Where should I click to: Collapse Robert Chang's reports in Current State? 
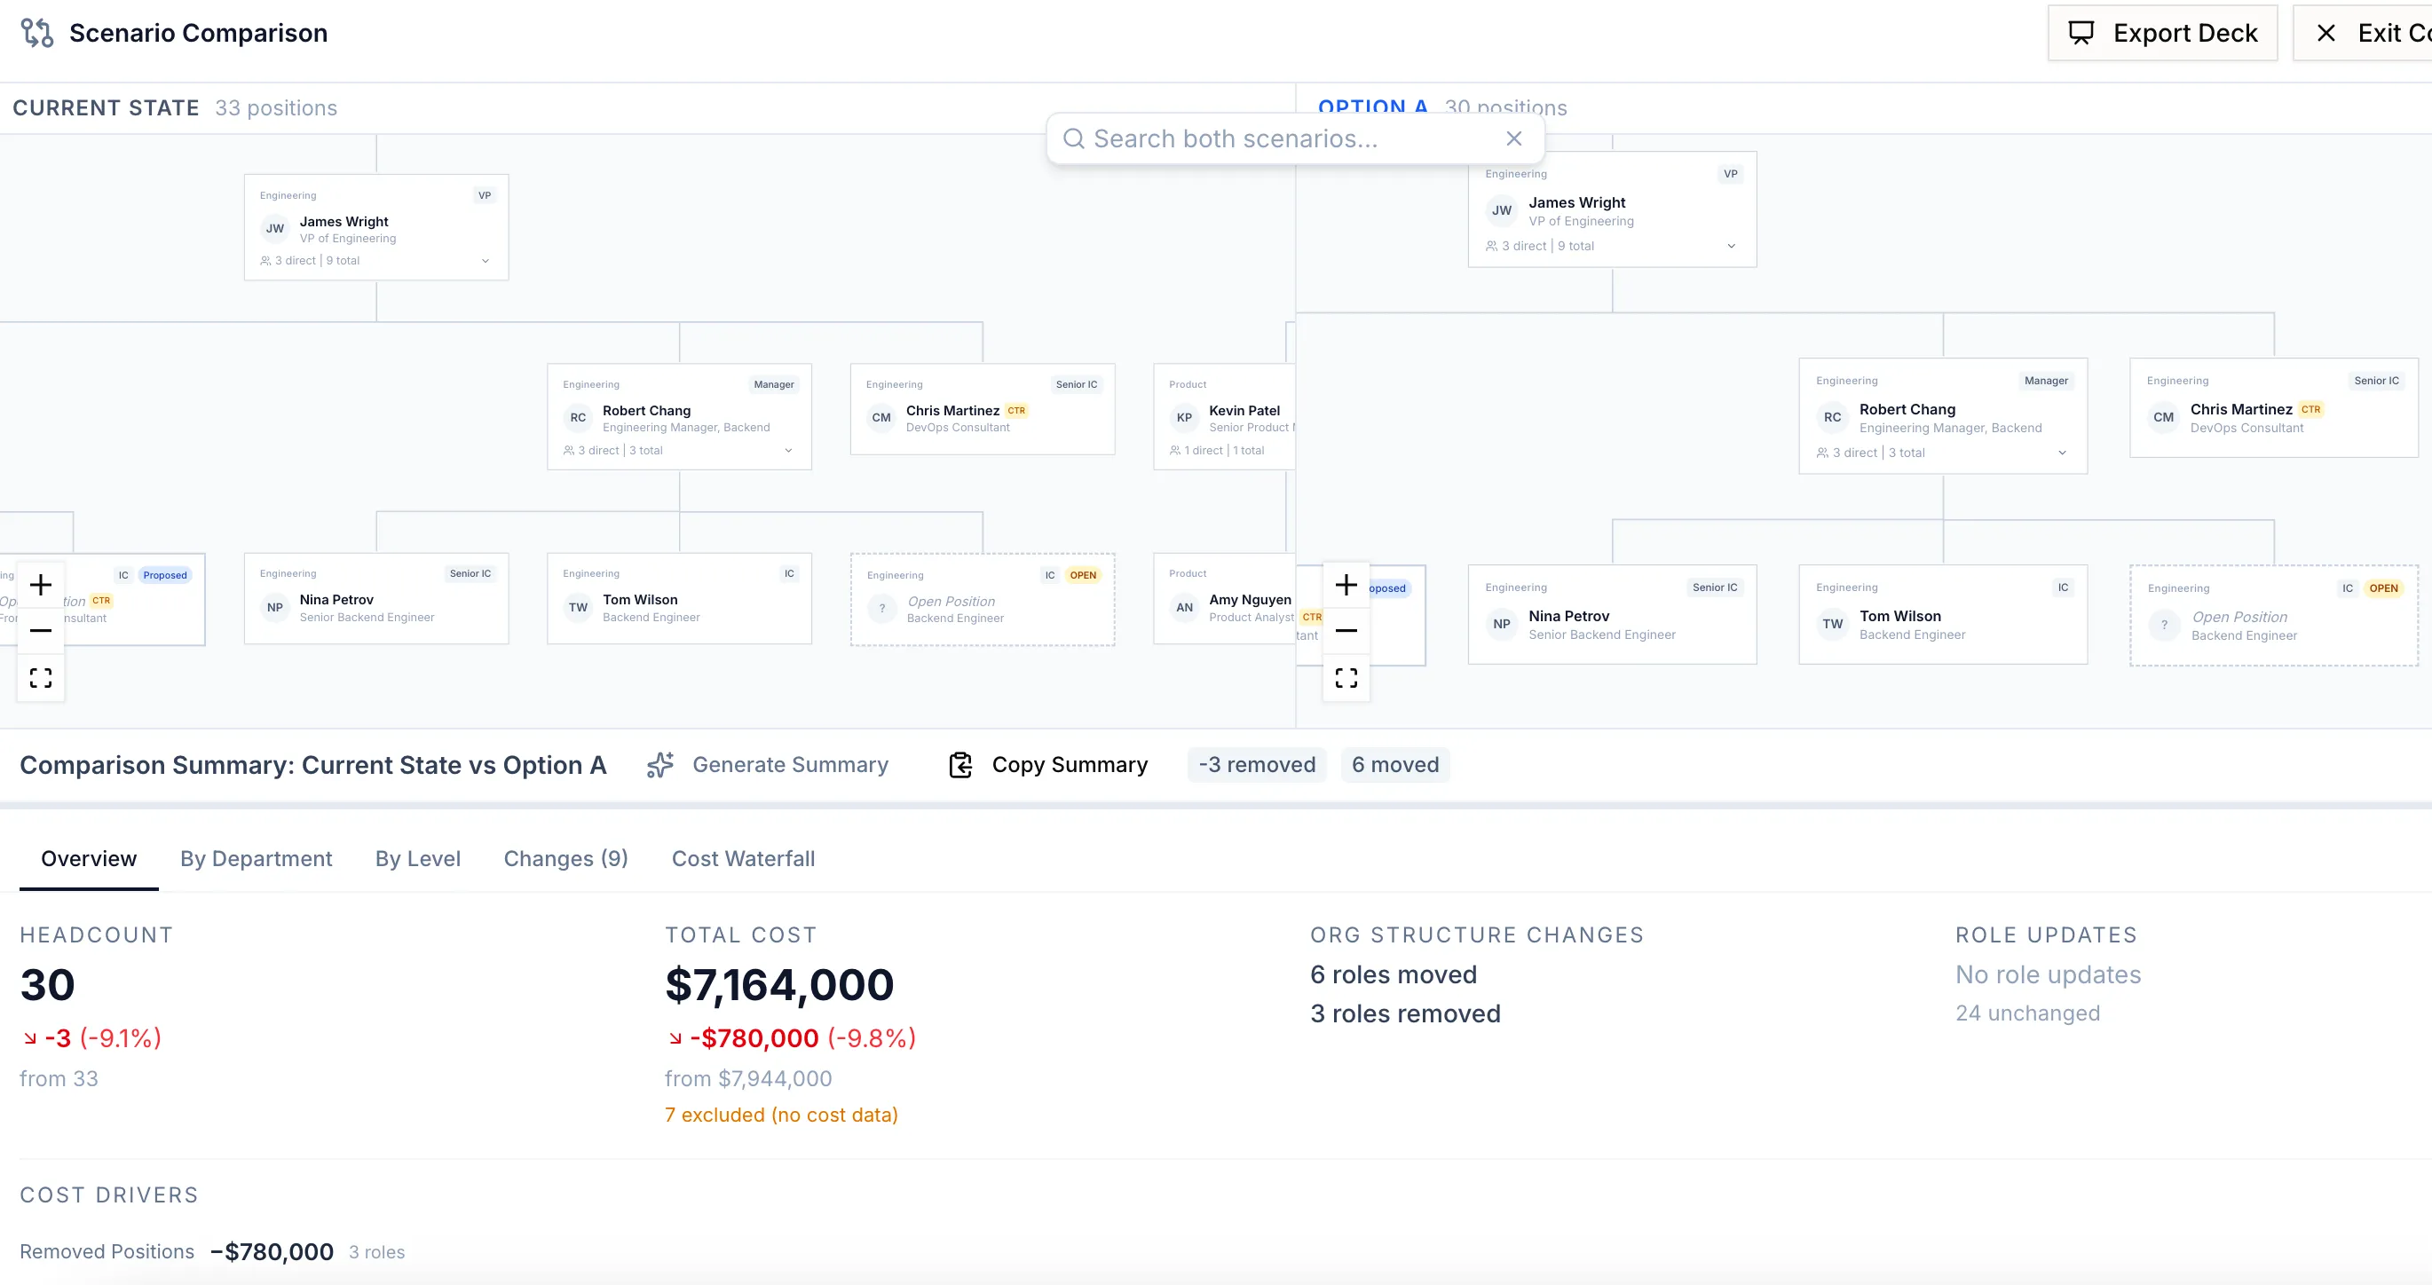click(x=788, y=450)
